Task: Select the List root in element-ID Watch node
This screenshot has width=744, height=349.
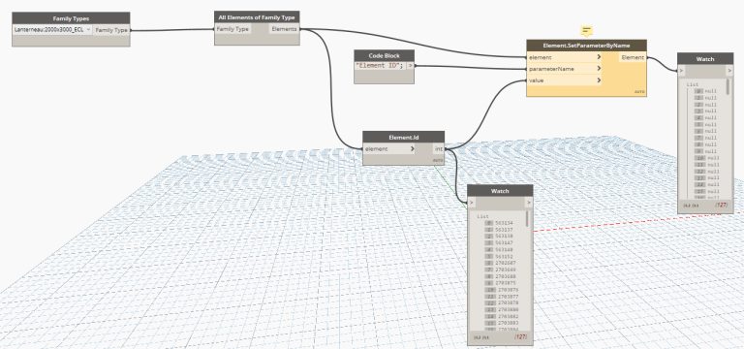Action: [482, 216]
